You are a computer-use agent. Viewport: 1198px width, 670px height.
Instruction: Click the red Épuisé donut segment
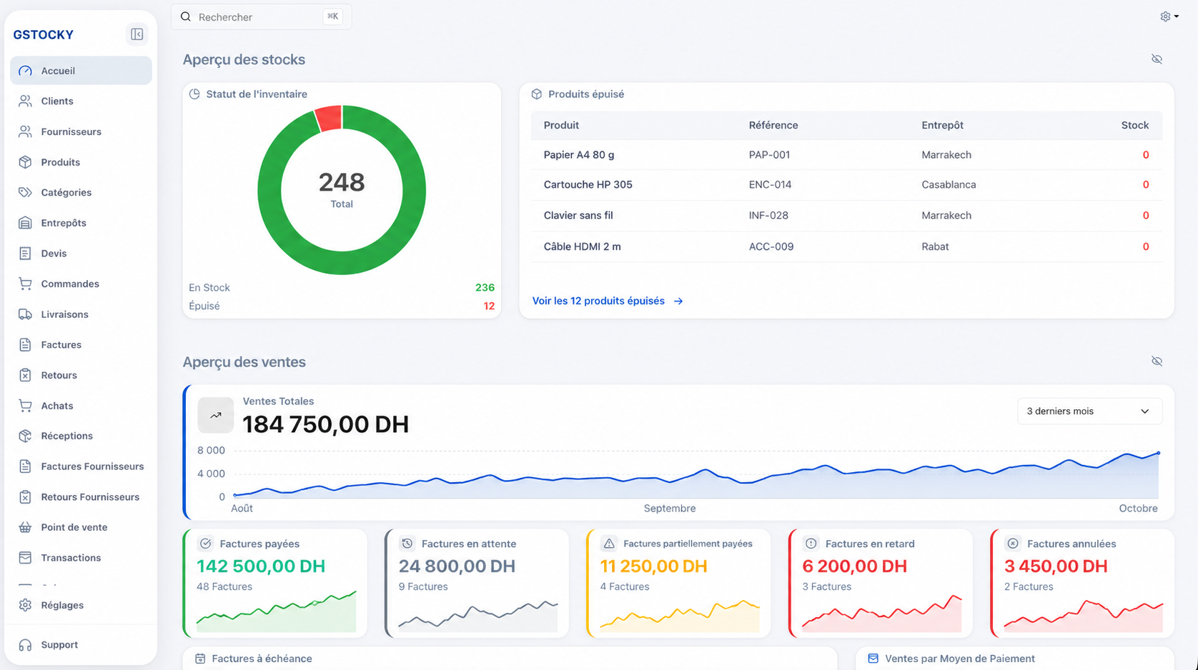[x=328, y=119]
